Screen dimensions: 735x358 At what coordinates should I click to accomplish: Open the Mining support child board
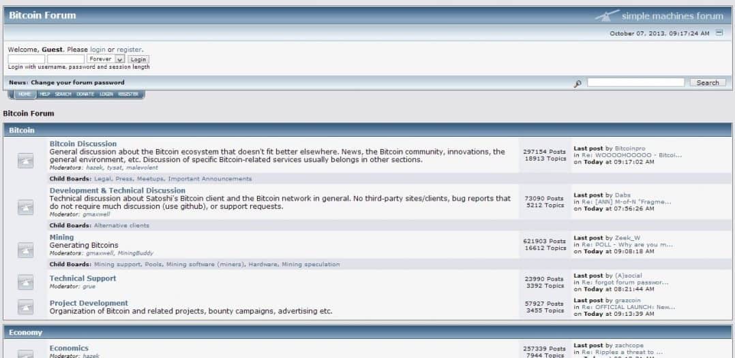pos(117,264)
